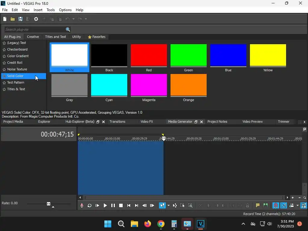
Task: Open a project with the folder icon
Action: tap(13, 19)
